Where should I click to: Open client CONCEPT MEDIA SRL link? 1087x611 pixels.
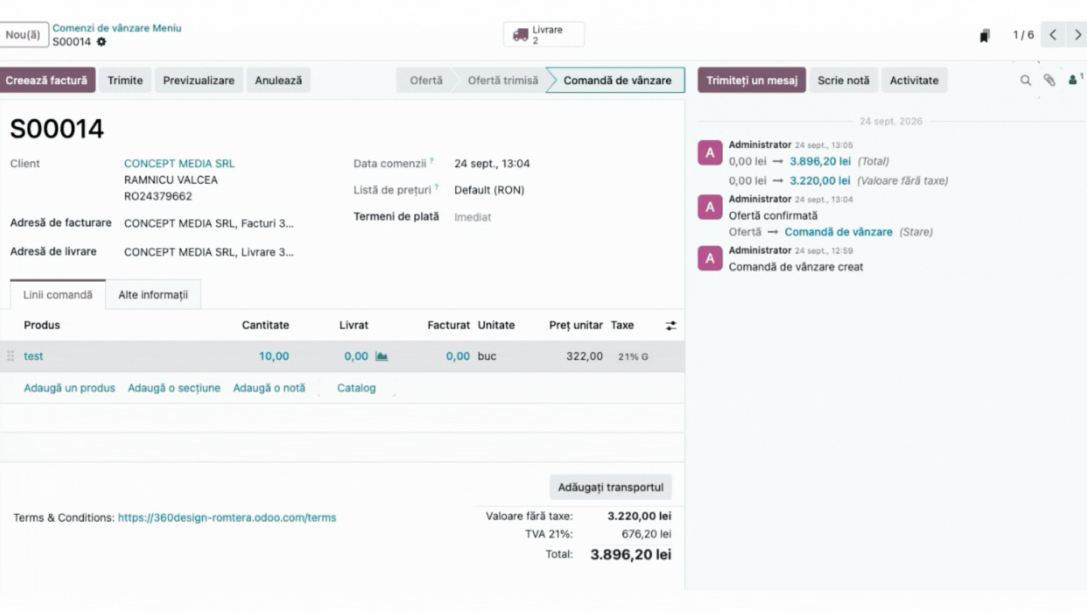(x=179, y=163)
